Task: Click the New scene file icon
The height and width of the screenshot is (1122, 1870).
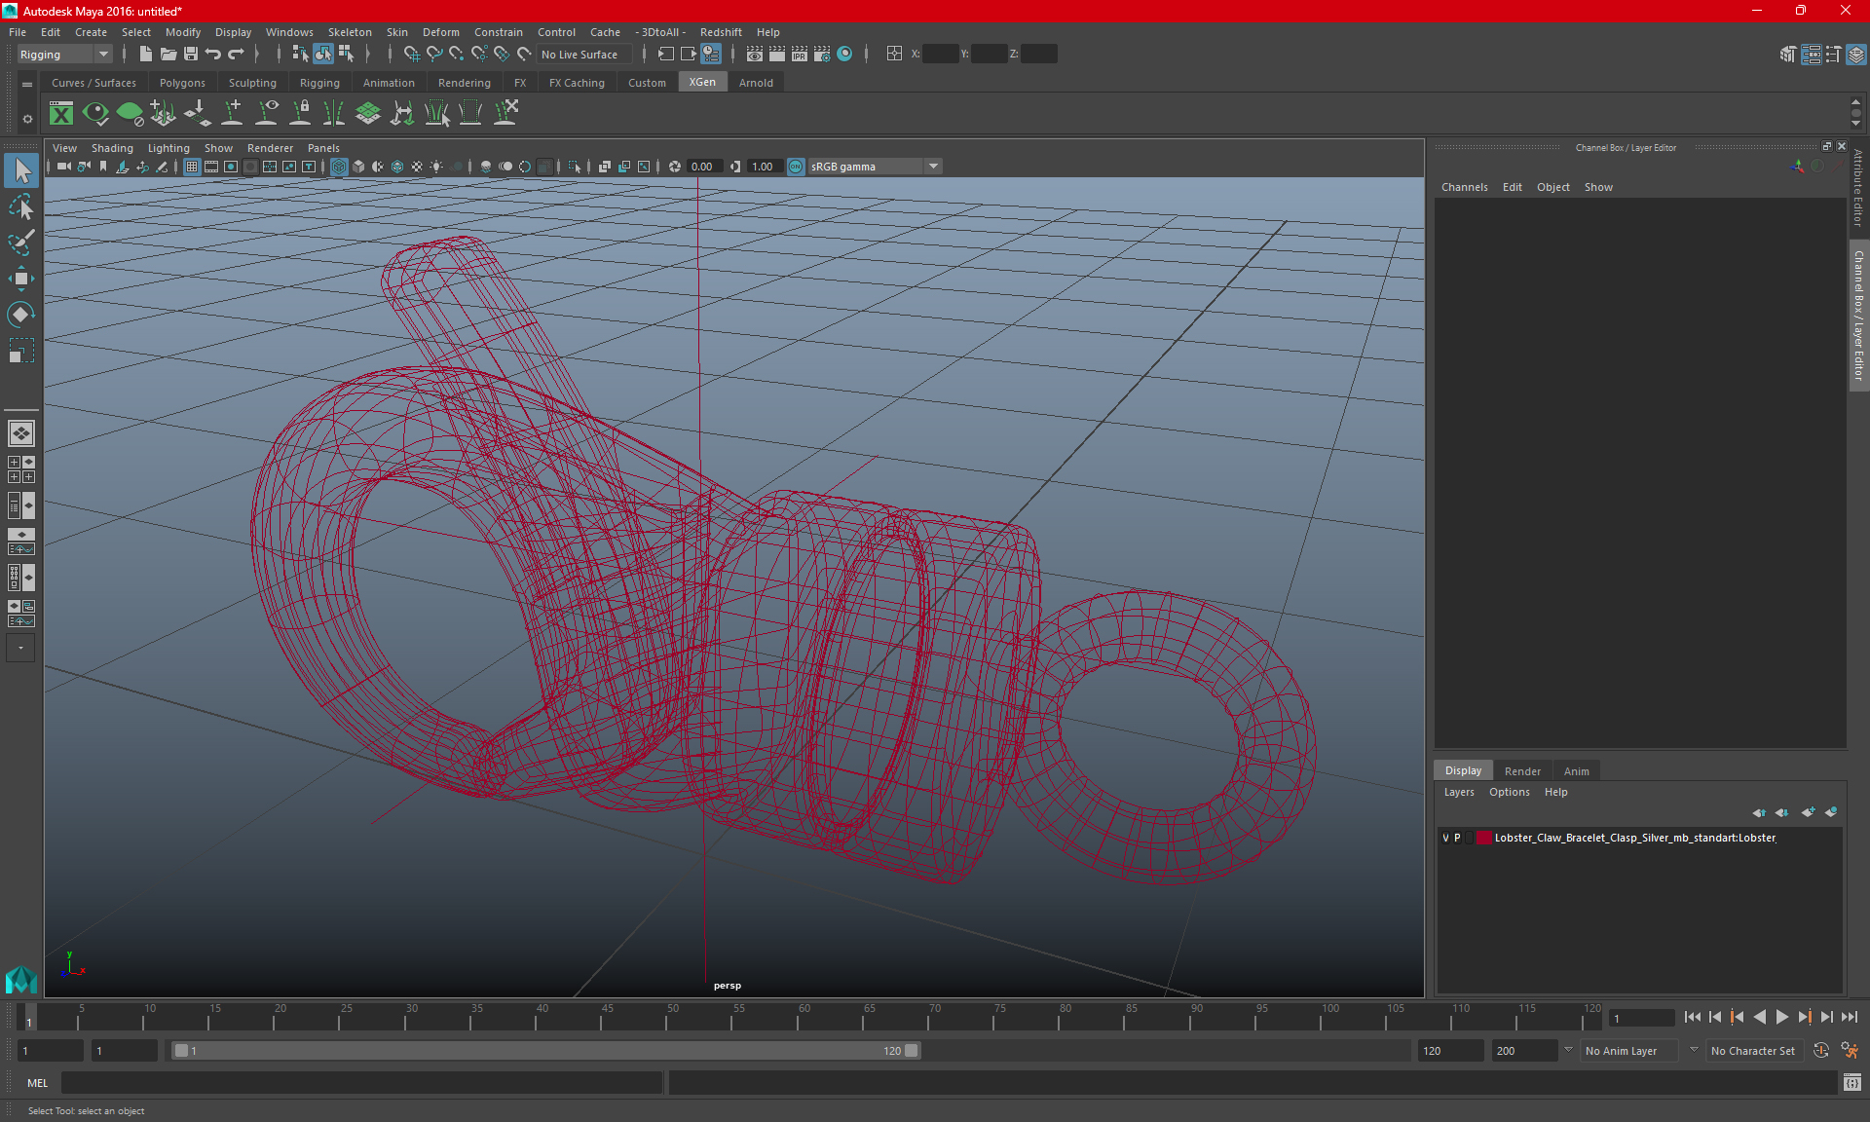Action: [146, 55]
